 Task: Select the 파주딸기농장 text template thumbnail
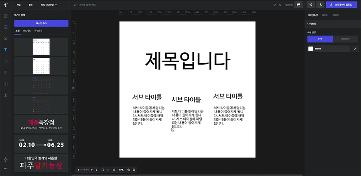tap(41, 163)
